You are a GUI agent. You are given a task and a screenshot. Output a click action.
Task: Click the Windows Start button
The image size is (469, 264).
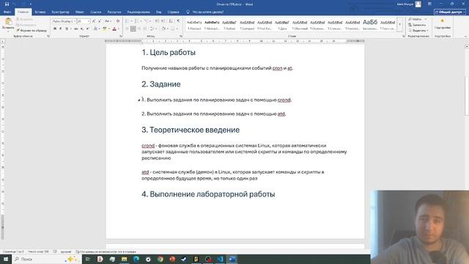pos(6,259)
